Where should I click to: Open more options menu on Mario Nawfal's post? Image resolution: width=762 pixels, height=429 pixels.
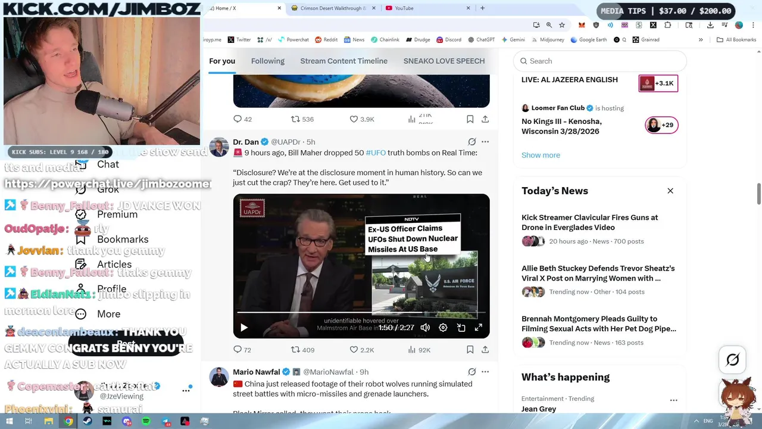click(x=485, y=372)
